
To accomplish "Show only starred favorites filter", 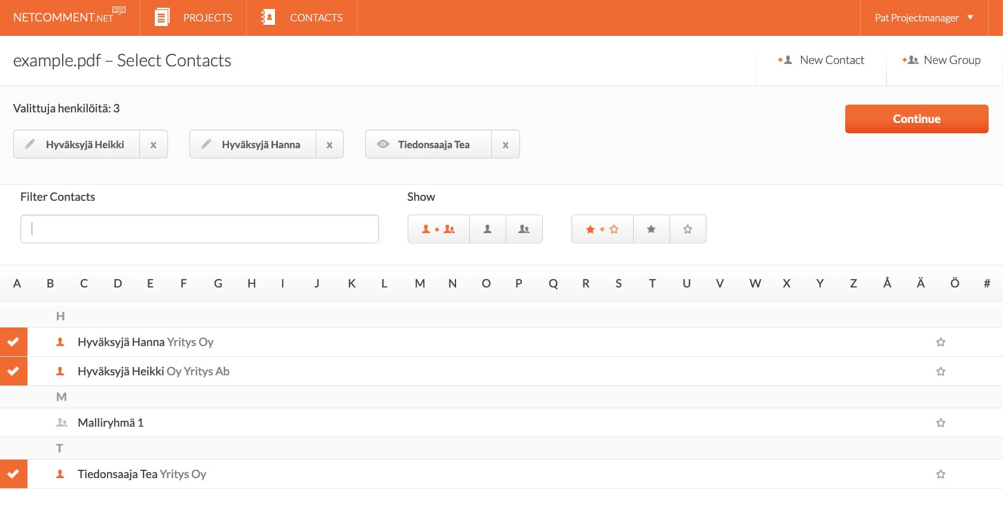I will [x=651, y=229].
